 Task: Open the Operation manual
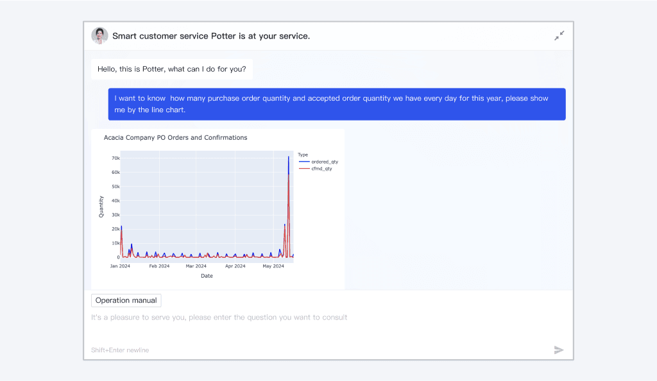(x=126, y=300)
